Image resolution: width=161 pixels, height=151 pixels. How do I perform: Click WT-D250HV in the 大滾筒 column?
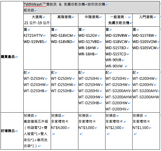(34, 79)
